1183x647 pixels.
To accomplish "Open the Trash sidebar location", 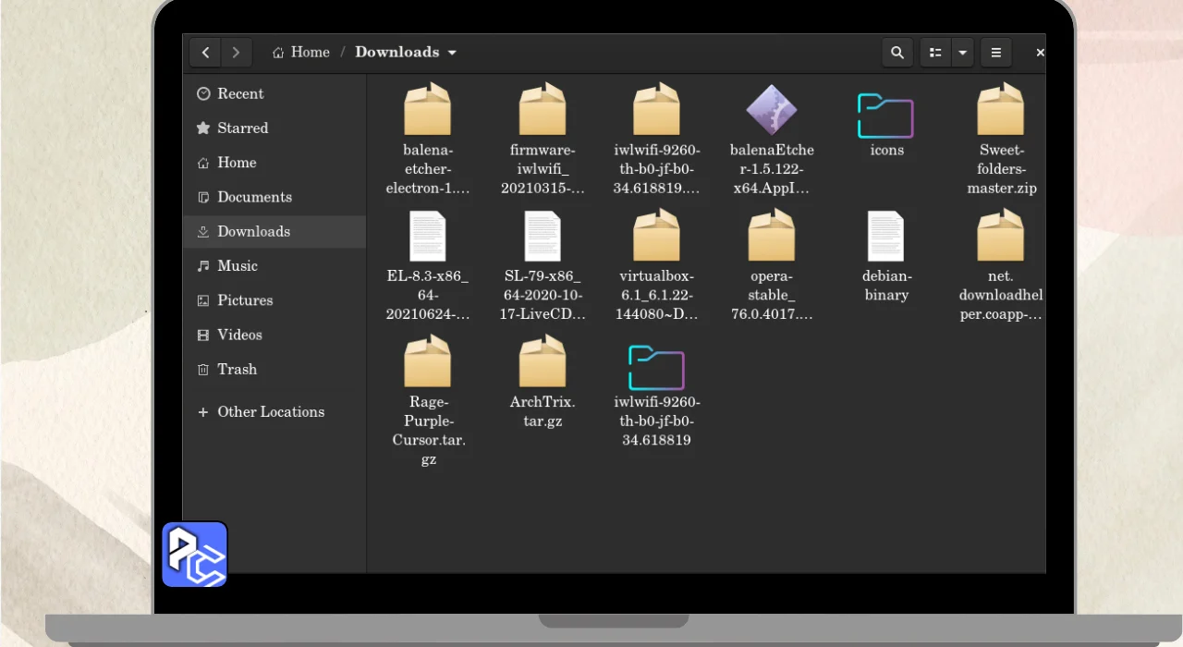I will pyautogui.click(x=237, y=370).
